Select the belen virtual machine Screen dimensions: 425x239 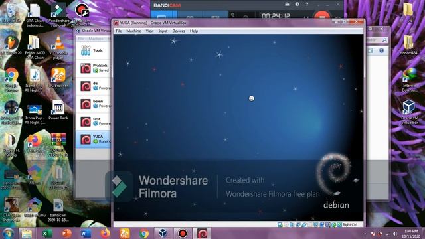tap(93, 104)
